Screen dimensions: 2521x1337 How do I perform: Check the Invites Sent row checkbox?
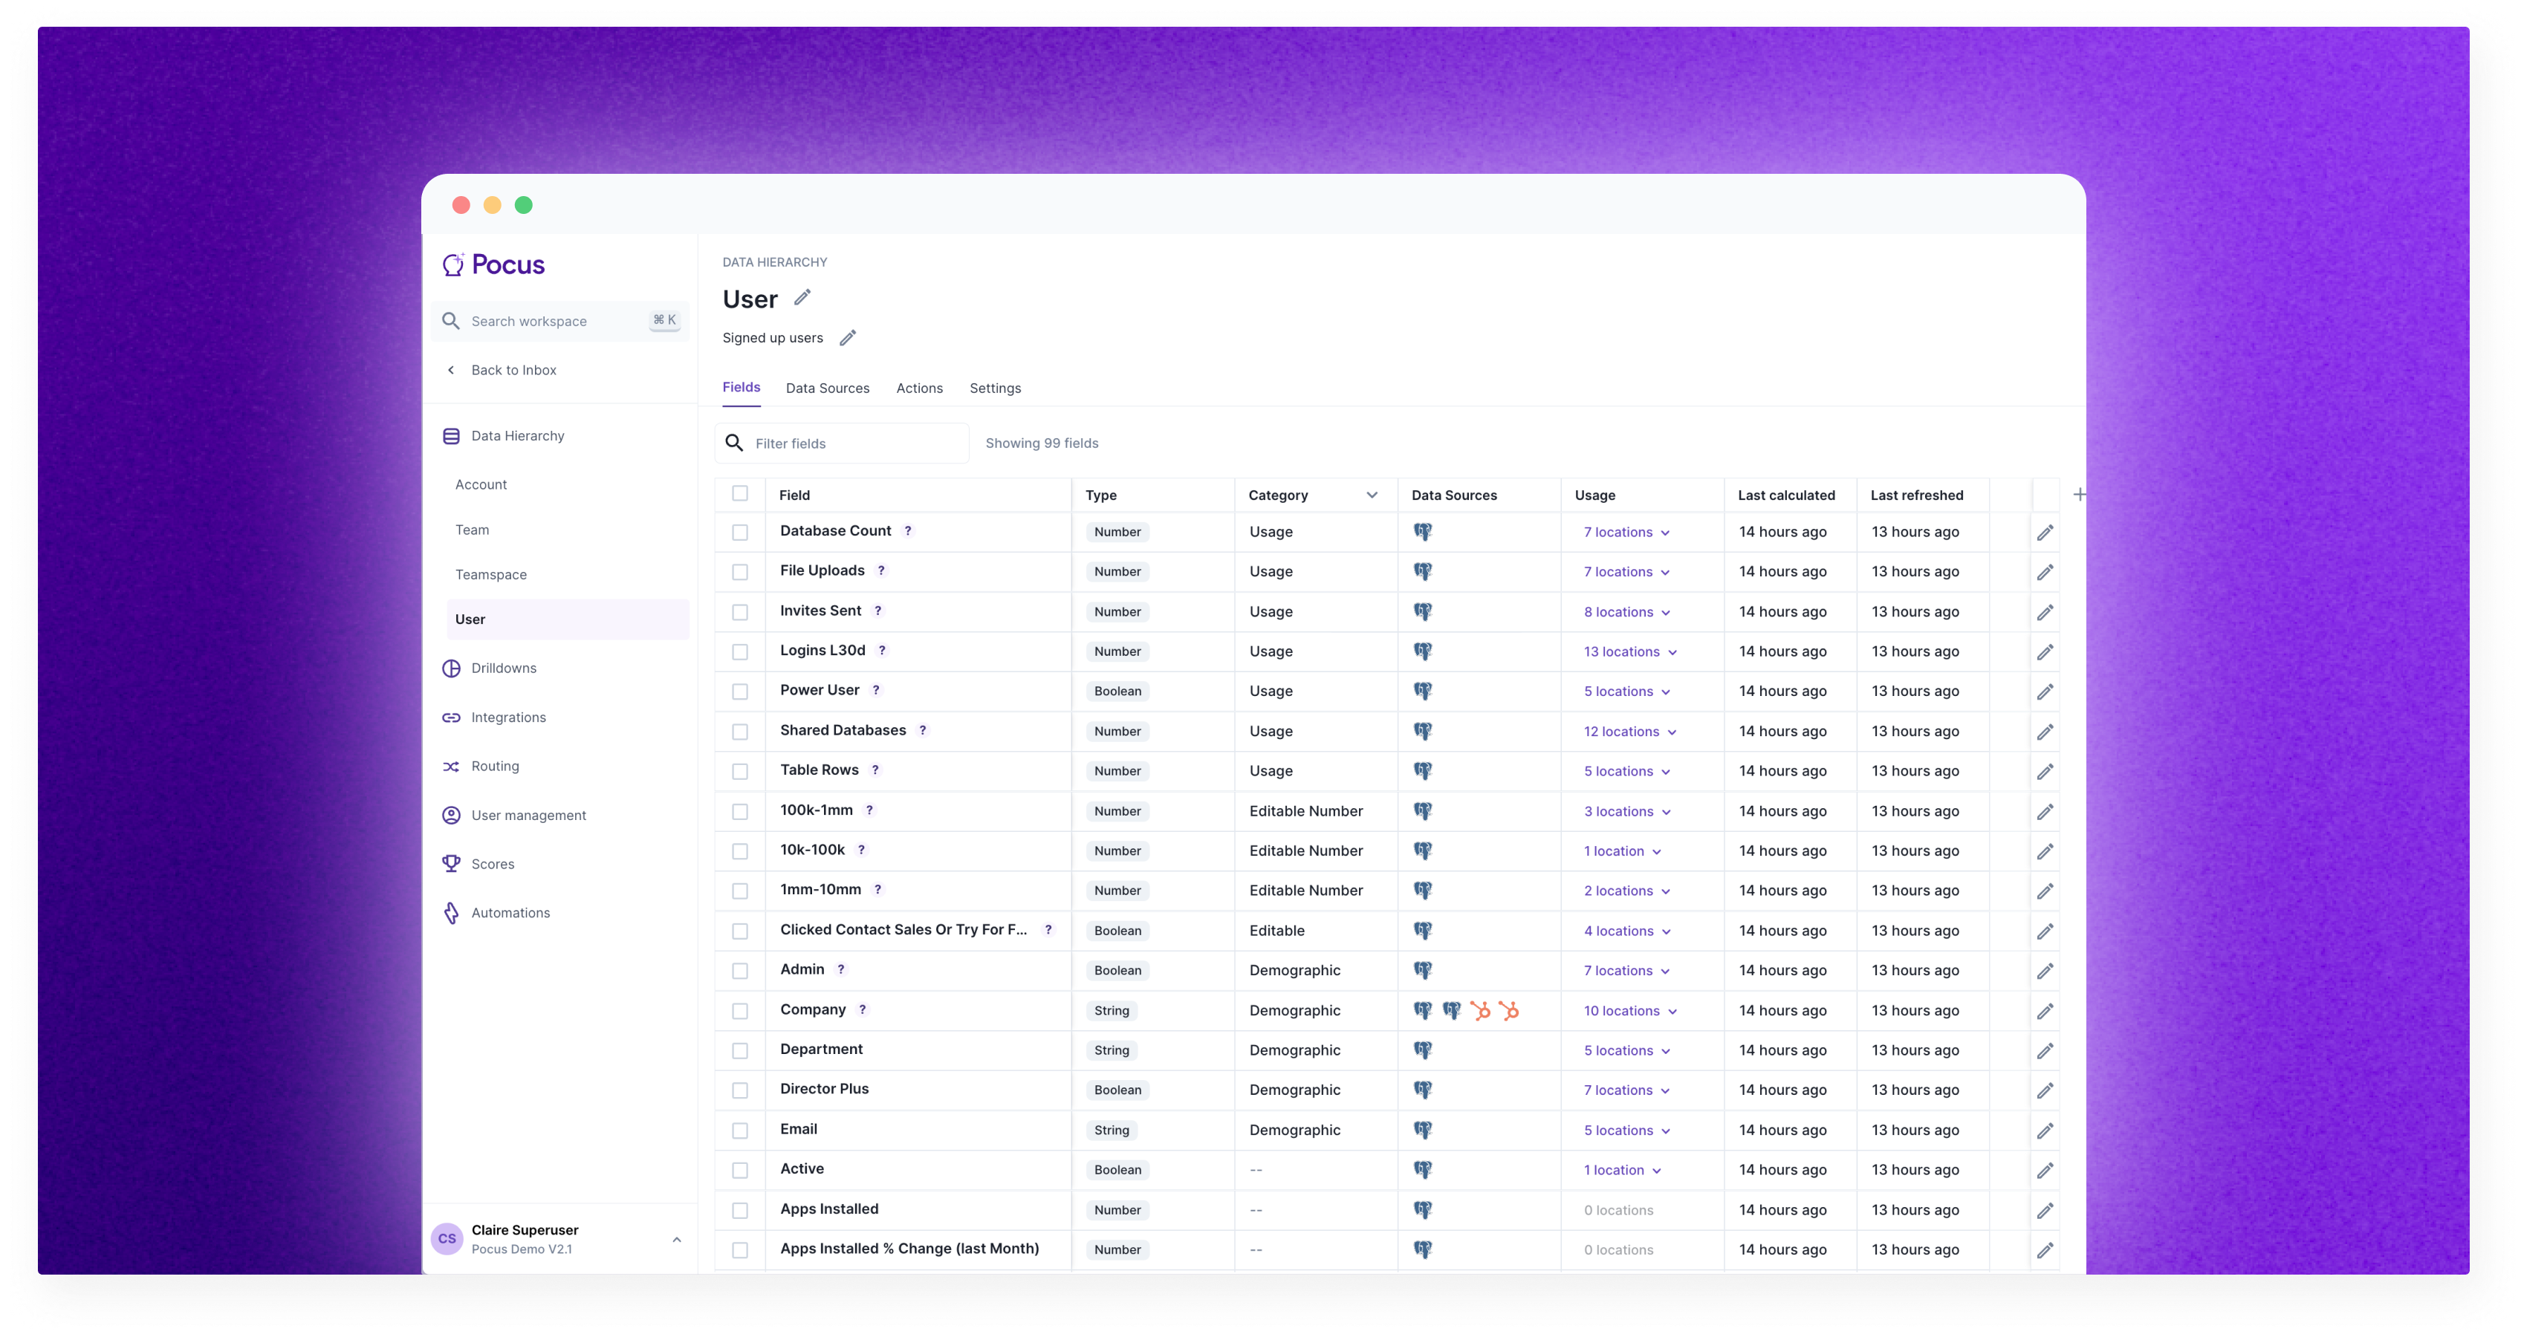[740, 612]
